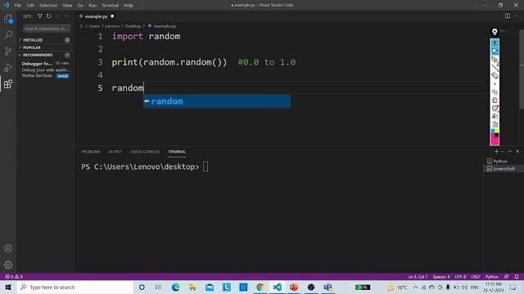The width and height of the screenshot is (524, 294).
Task: Click the trash clear icon in annotation toolbar
Action: pos(495,100)
